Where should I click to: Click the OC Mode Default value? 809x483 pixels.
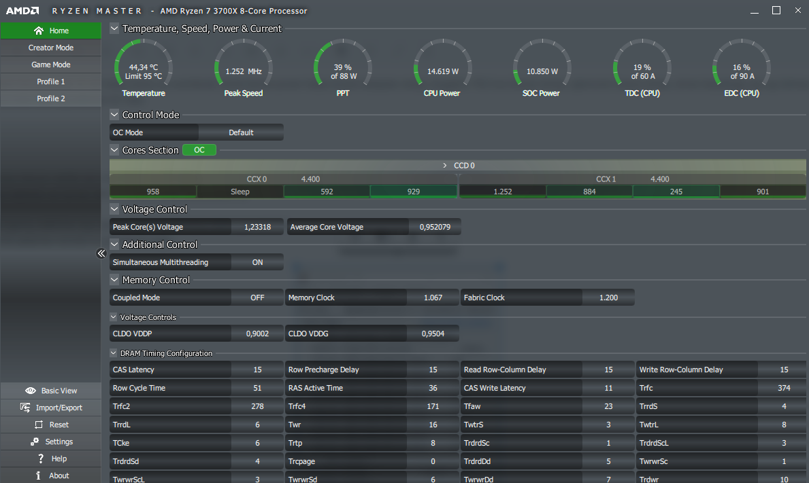click(241, 132)
